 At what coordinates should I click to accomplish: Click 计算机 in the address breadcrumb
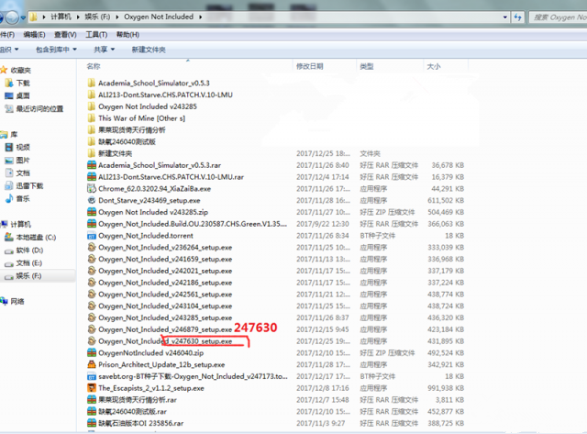[x=61, y=17]
